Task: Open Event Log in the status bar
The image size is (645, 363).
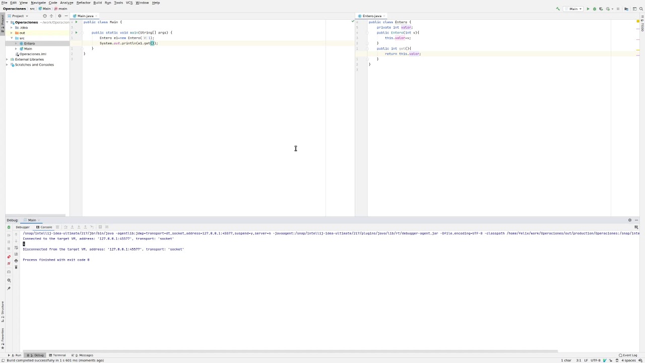Action: point(628,355)
